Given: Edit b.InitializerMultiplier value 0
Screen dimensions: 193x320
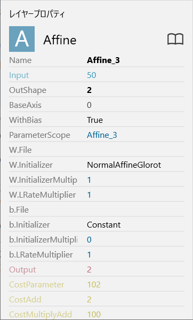Looking at the screenshot, I should 89,239.
